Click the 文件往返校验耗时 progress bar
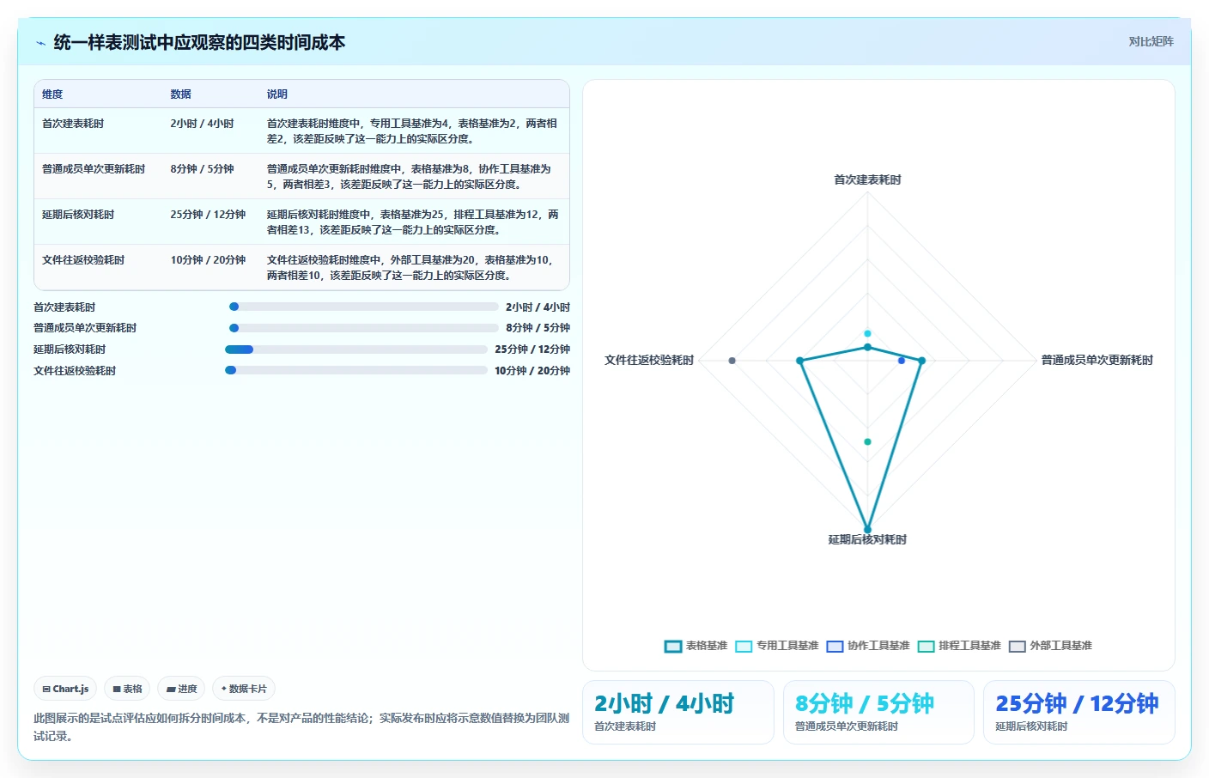The image size is (1209, 778). [x=356, y=370]
